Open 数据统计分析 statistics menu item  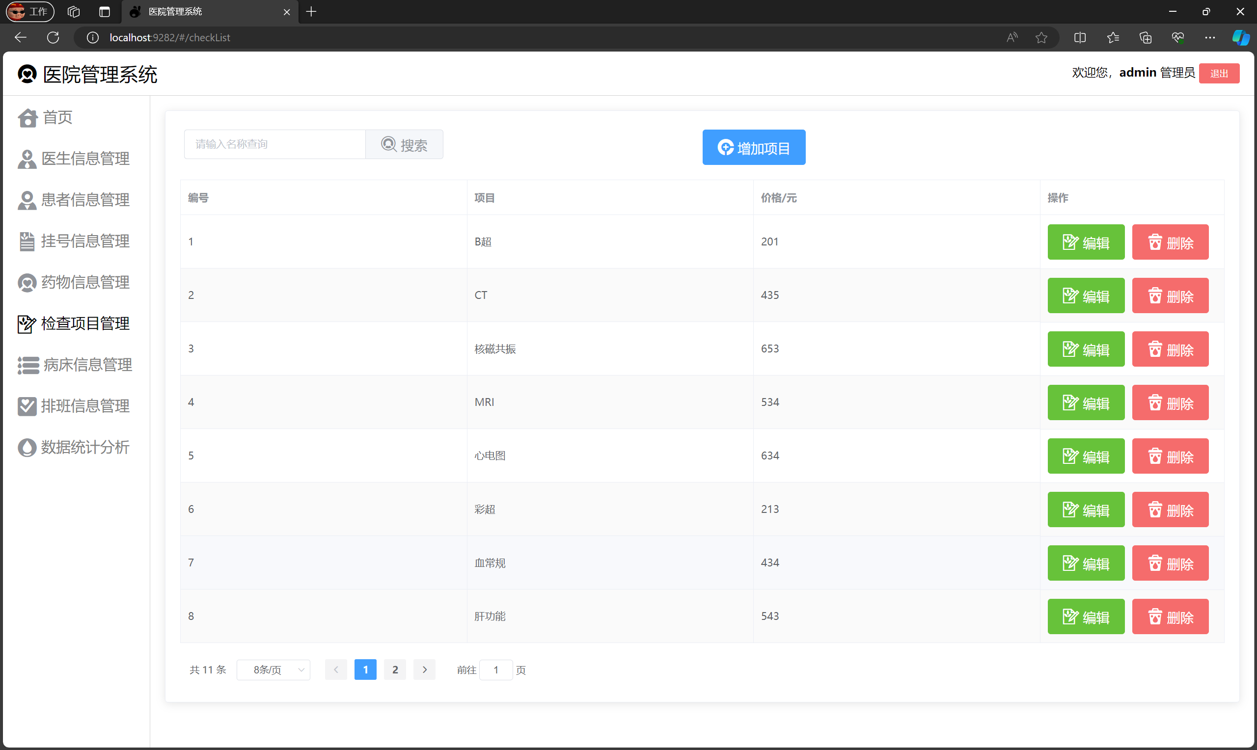(x=85, y=447)
